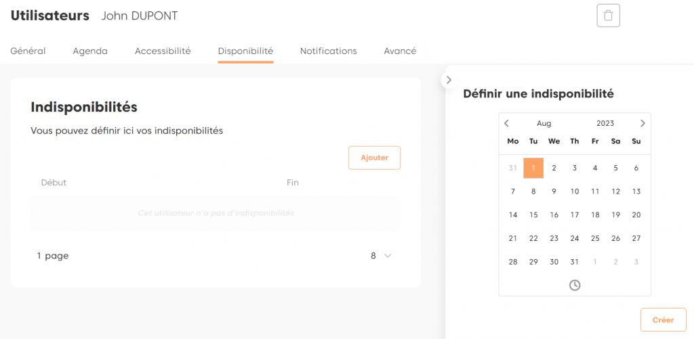Go to next month in calendar
The height and width of the screenshot is (339, 694).
pos(642,123)
